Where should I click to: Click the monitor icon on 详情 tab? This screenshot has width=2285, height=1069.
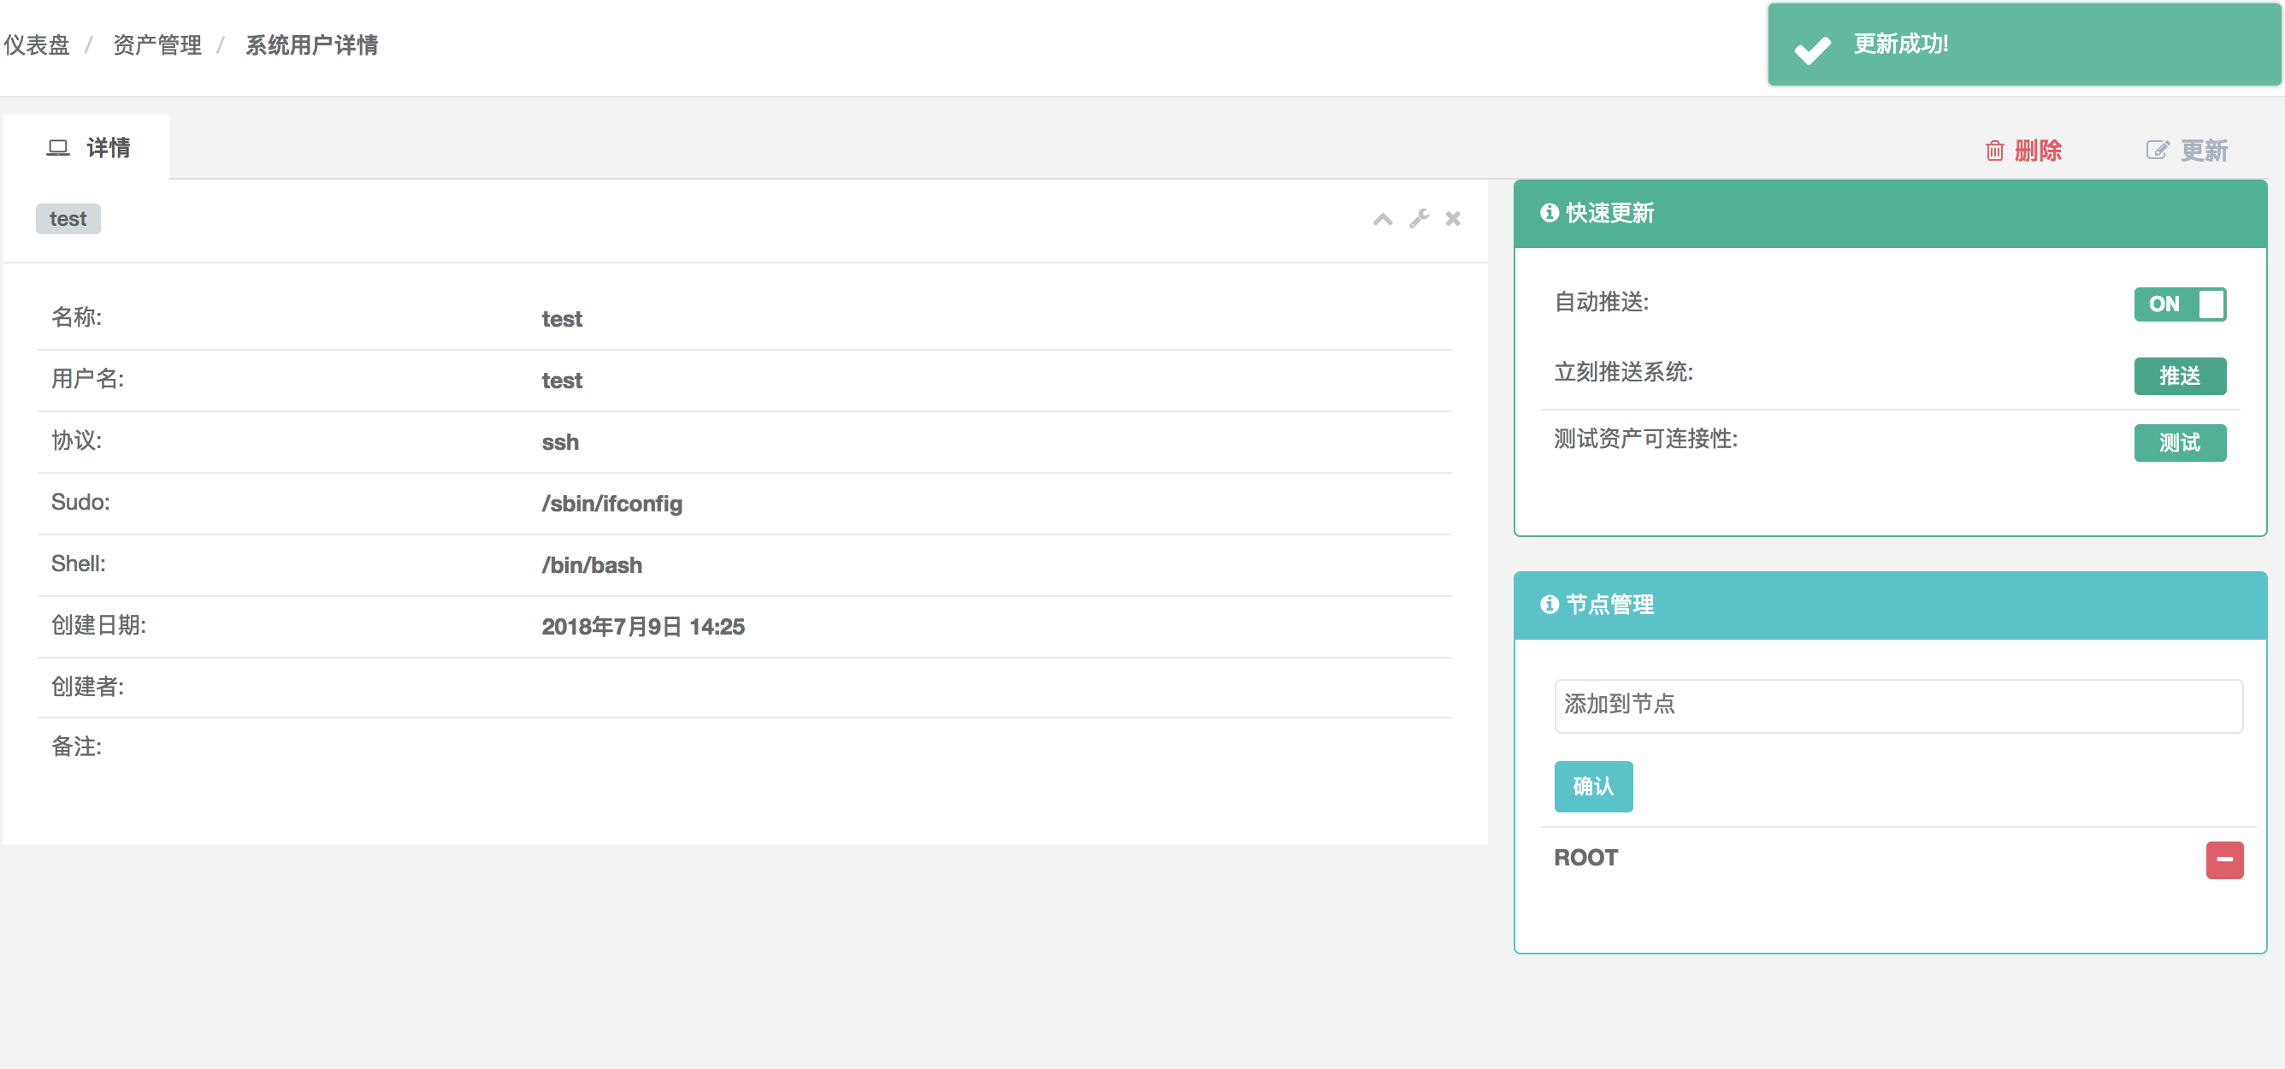point(58,147)
